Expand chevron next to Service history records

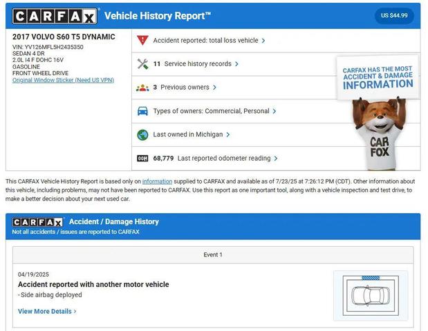pos(236,64)
